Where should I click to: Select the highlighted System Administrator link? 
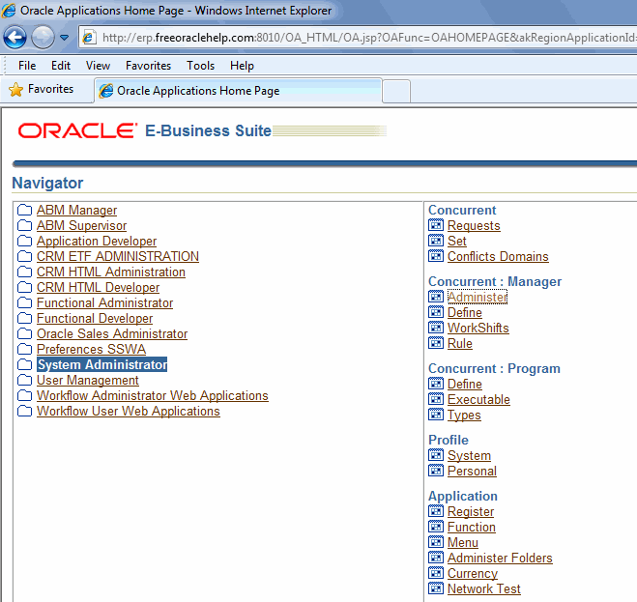pos(101,364)
